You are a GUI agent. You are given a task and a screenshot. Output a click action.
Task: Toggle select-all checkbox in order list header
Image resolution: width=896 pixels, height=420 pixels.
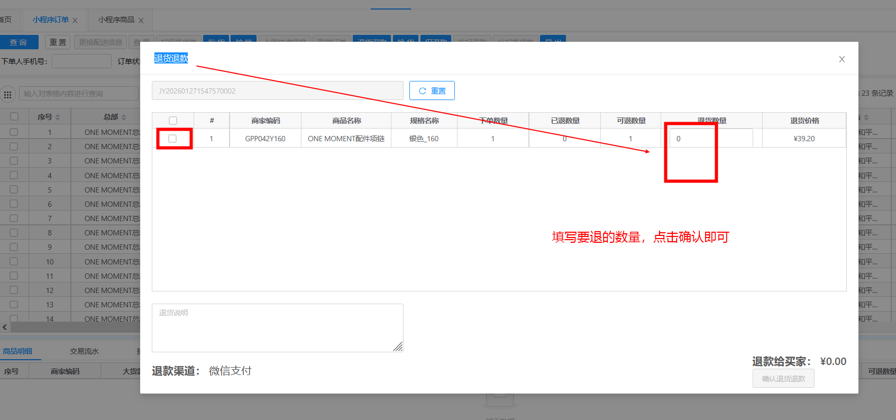click(x=14, y=116)
